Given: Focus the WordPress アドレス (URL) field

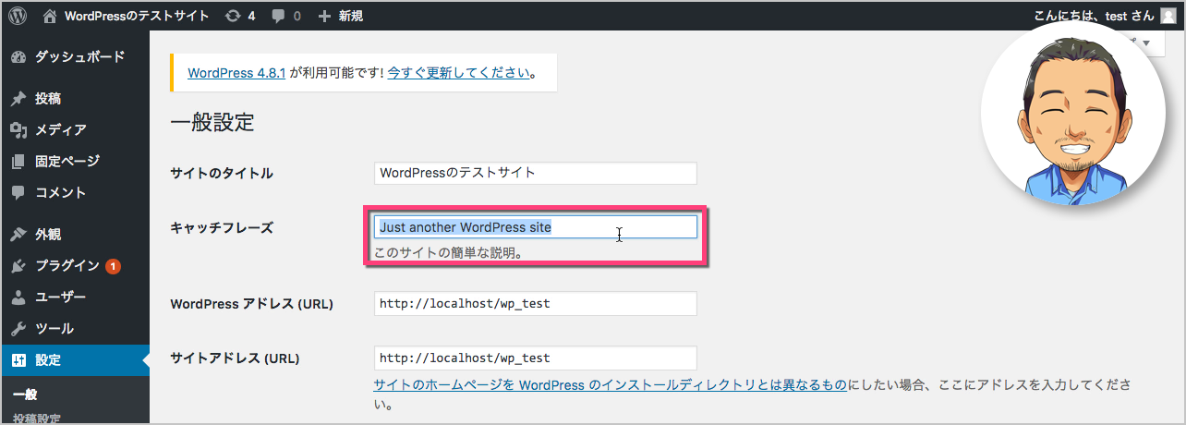Looking at the screenshot, I should (x=536, y=304).
